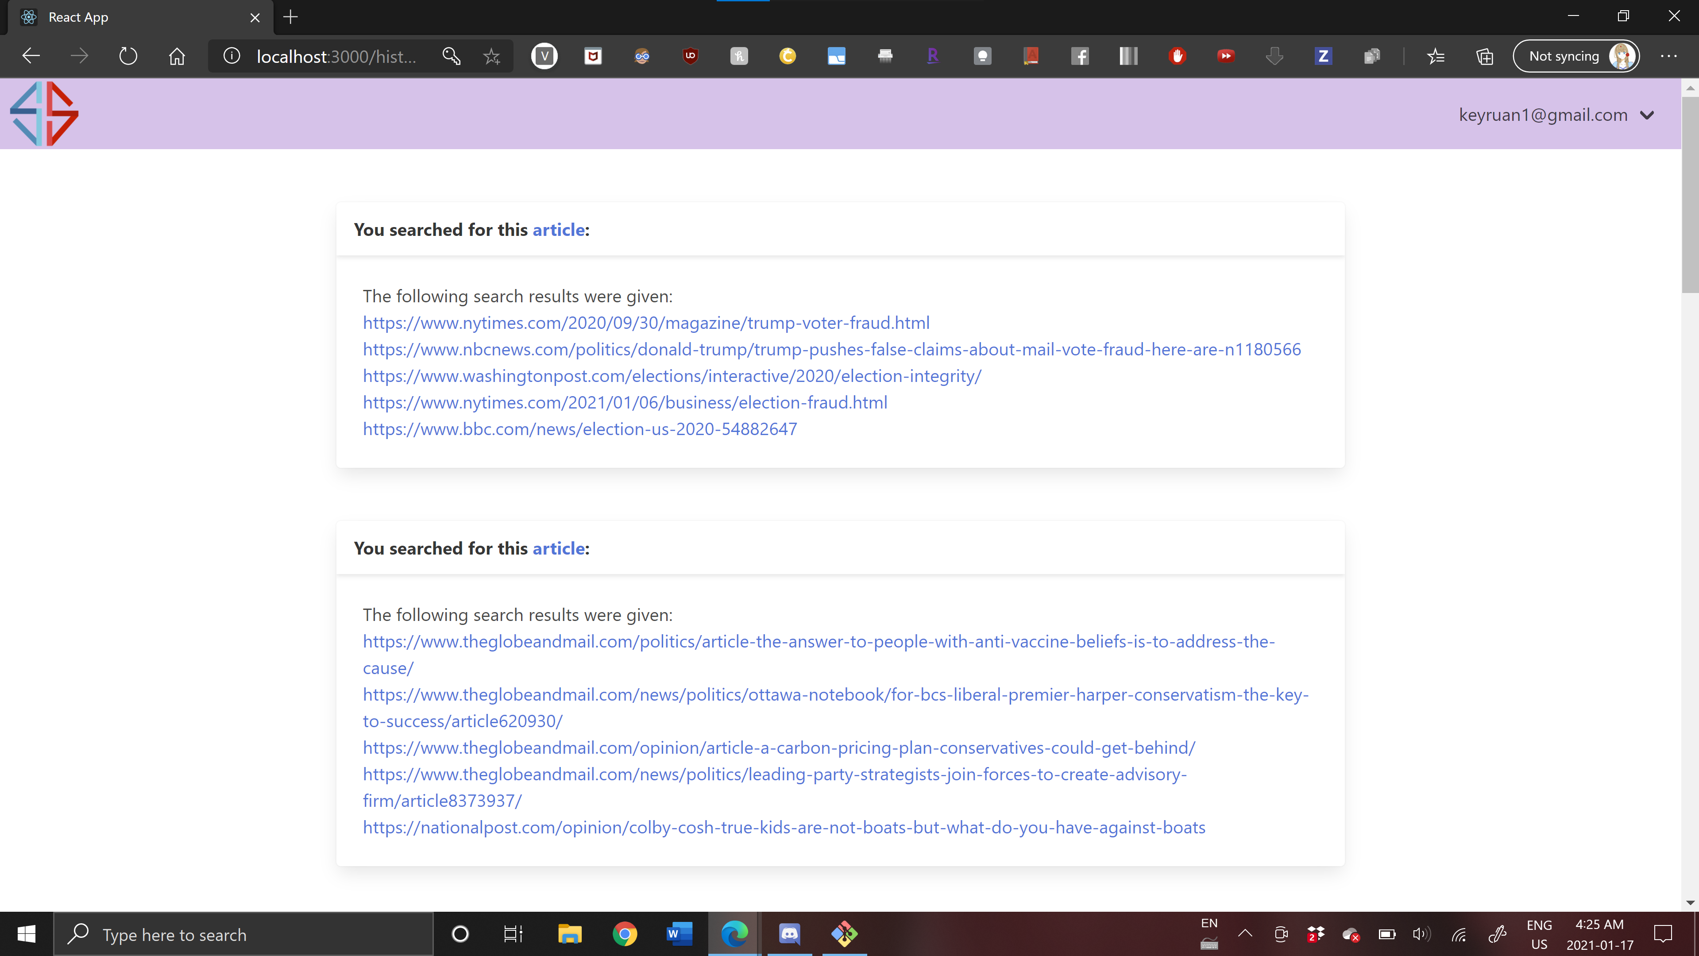
Task: Go to browser home page
Action: coord(177,56)
